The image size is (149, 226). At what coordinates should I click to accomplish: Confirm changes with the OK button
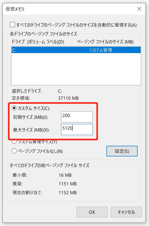click(x=92, y=212)
